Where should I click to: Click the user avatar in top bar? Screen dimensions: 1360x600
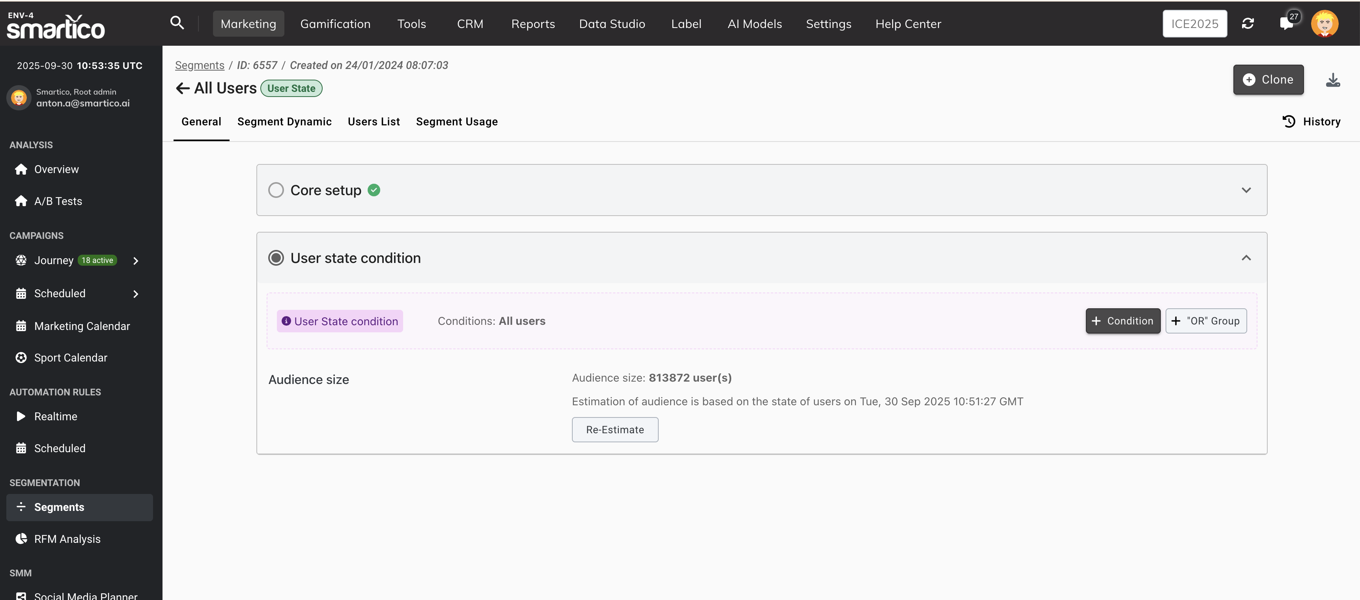(1324, 24)
